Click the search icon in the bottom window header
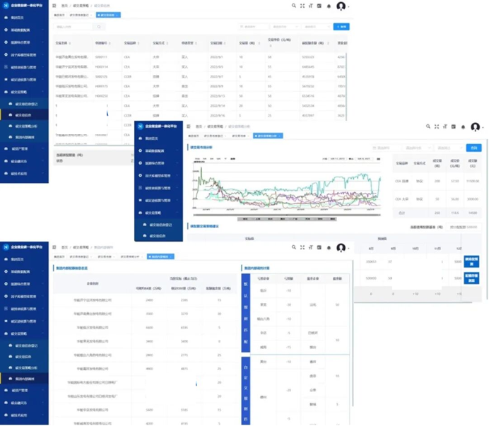Screen dimensions: 489x426 (x=293, y=247)
